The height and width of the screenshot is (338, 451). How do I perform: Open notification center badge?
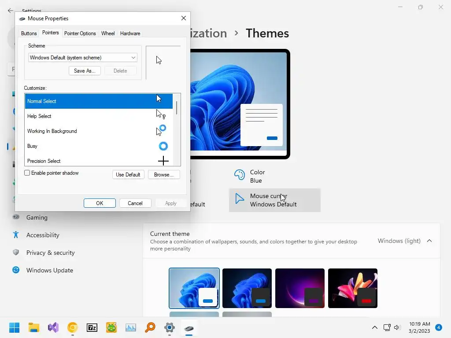tap(439, 327)
